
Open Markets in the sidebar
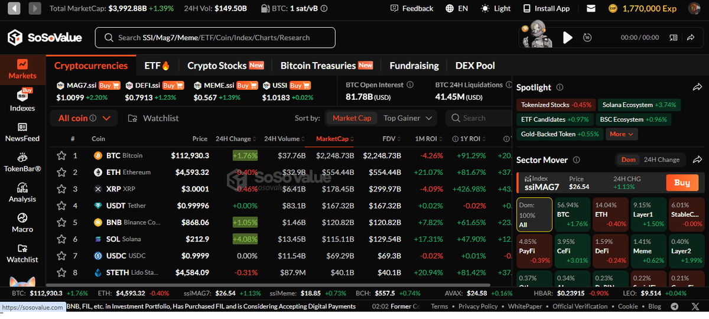point(22,69)
